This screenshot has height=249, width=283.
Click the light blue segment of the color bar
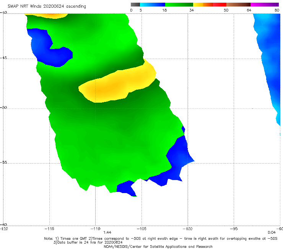153,5
